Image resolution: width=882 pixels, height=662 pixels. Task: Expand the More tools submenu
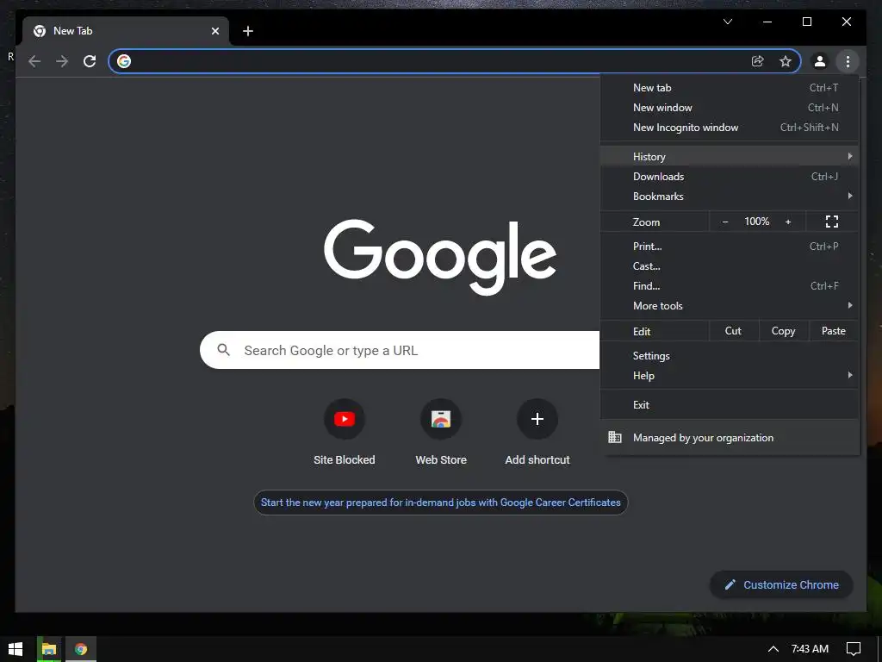tap(730, 306)
